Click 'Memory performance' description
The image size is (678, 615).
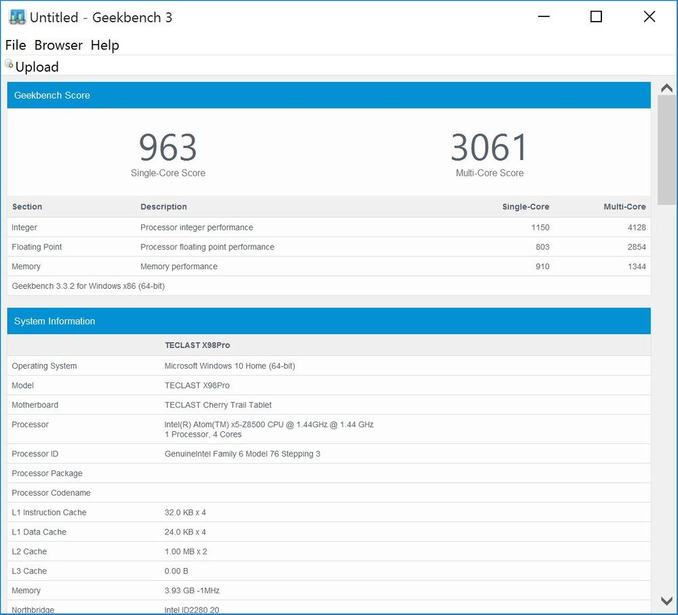click(x=178, y=266)
